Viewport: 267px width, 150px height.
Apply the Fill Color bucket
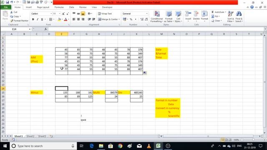[59, 20]
